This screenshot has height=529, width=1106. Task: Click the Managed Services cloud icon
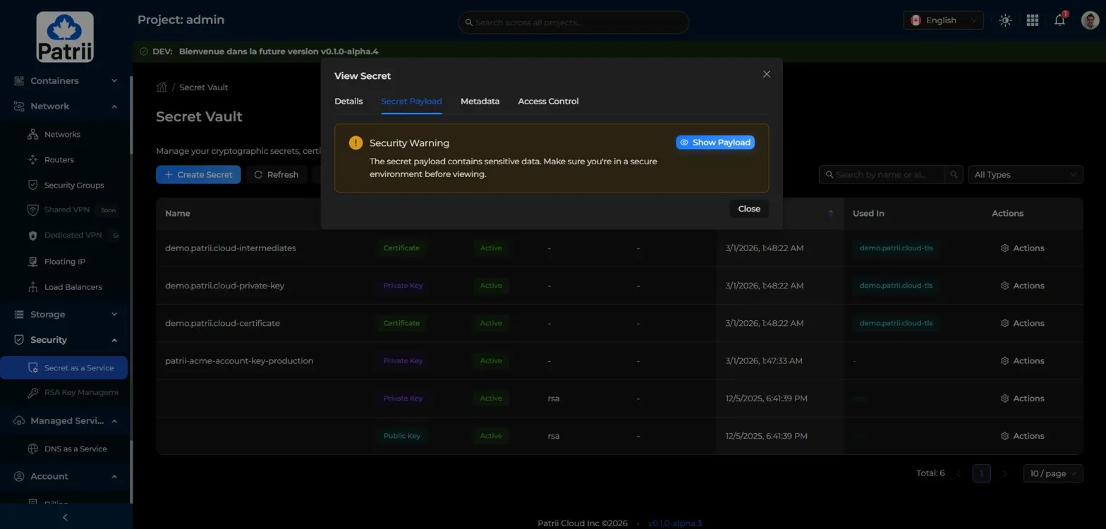point(19,420)
